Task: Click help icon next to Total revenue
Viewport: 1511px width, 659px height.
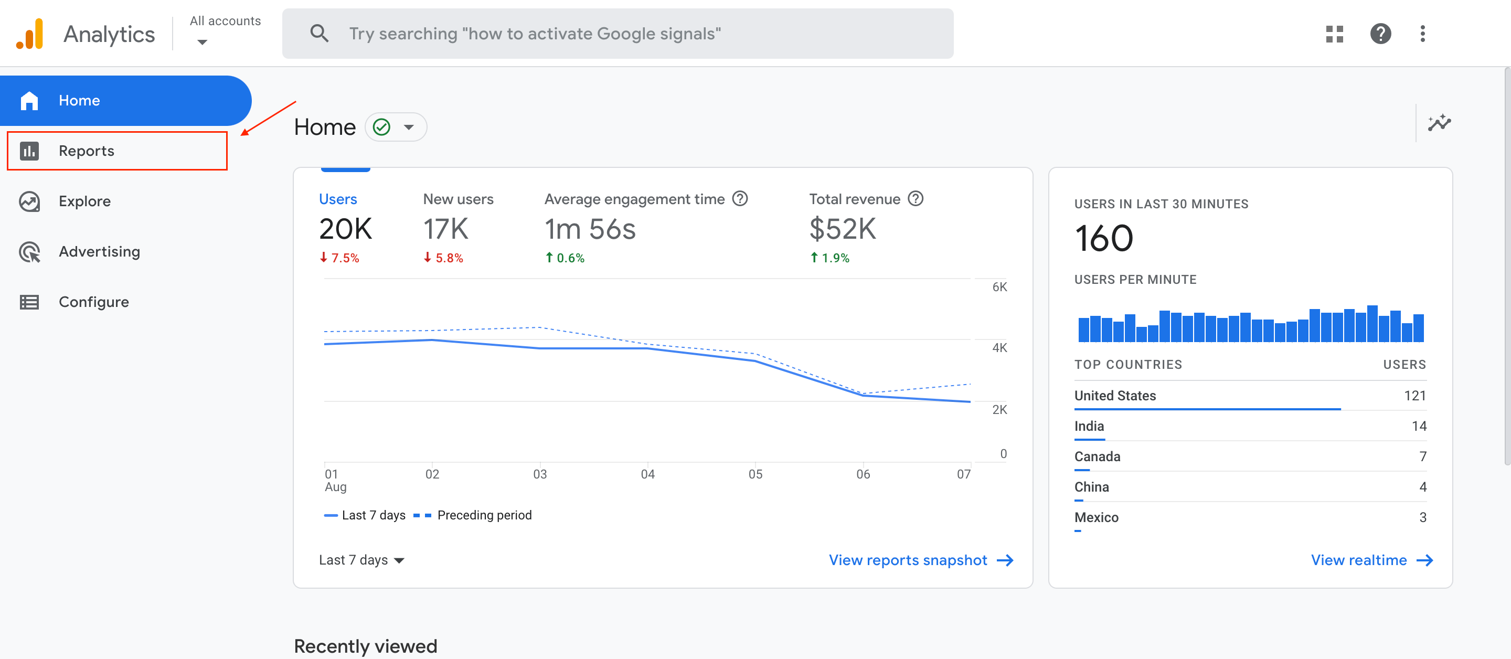Action: coord(916,199)
